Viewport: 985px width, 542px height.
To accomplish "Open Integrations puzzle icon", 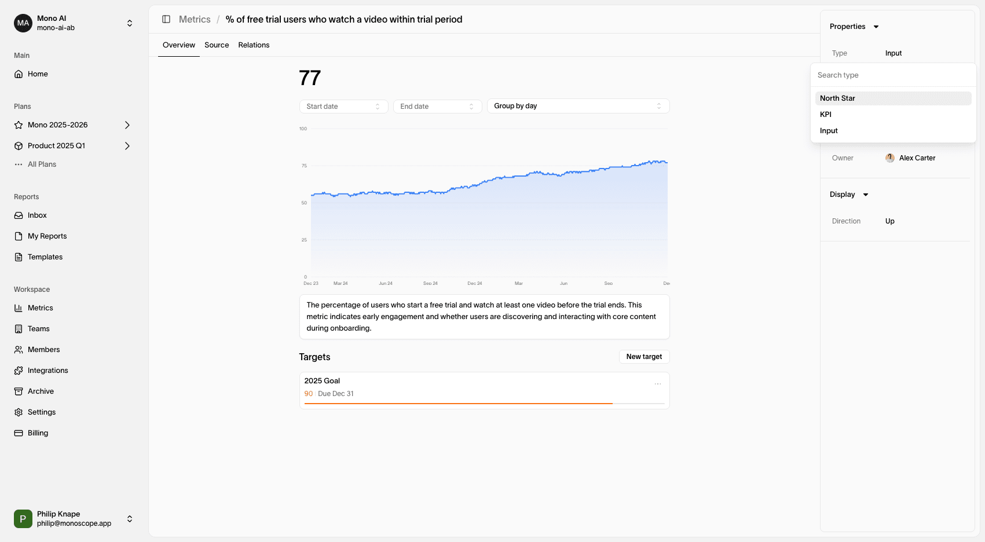I will [19, 371].
